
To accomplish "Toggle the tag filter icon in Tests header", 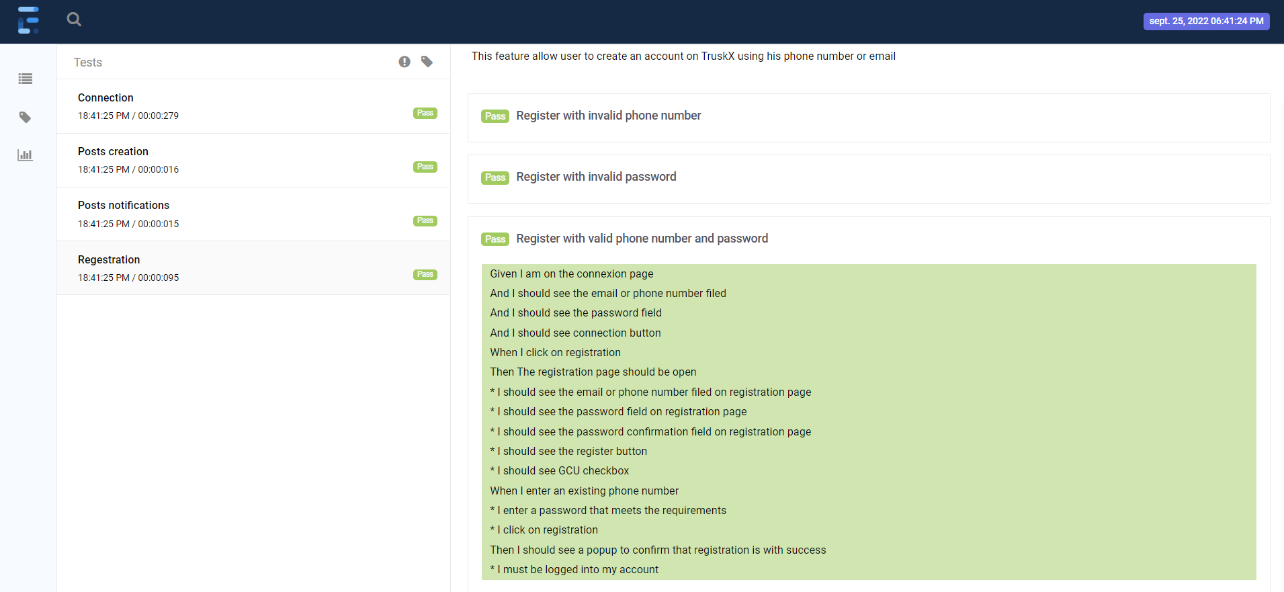I will (x=427, y=62).
